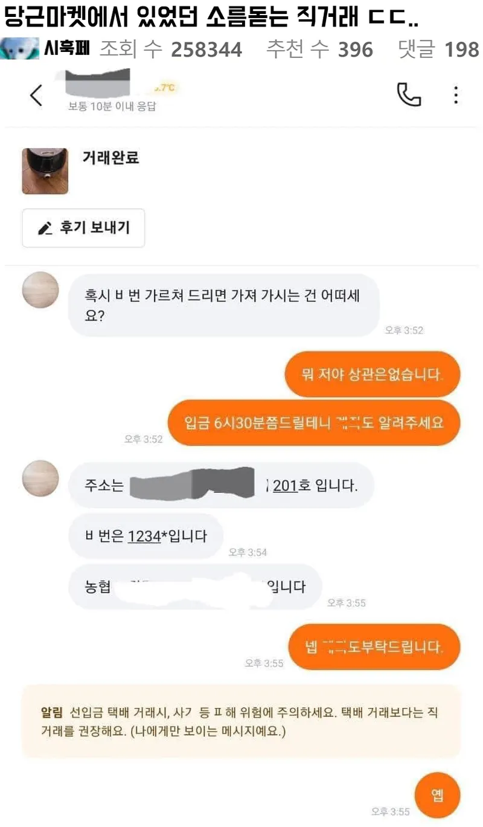Open the rice cooker item thumbnail

click(45, 172)
